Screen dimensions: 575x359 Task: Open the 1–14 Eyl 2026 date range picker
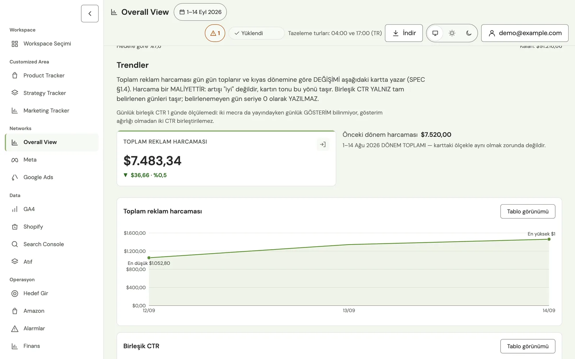tap(200, 12)
